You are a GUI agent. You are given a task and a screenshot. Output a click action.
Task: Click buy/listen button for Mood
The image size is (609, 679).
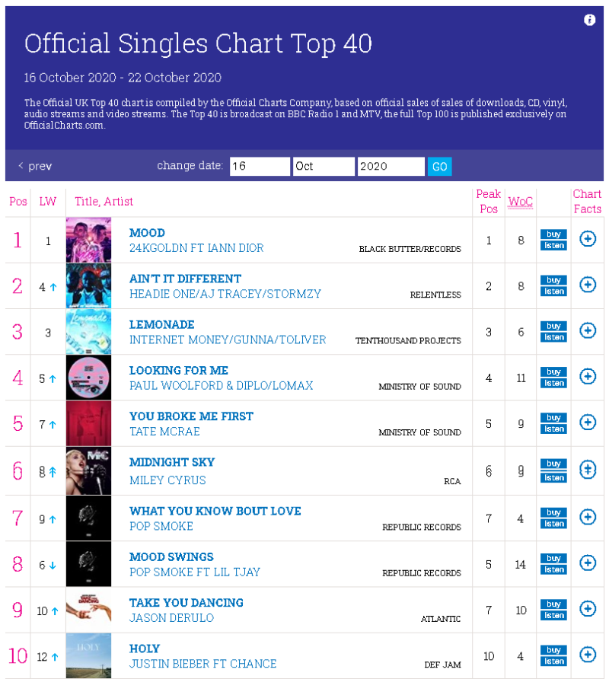click(x=553, y=239)
